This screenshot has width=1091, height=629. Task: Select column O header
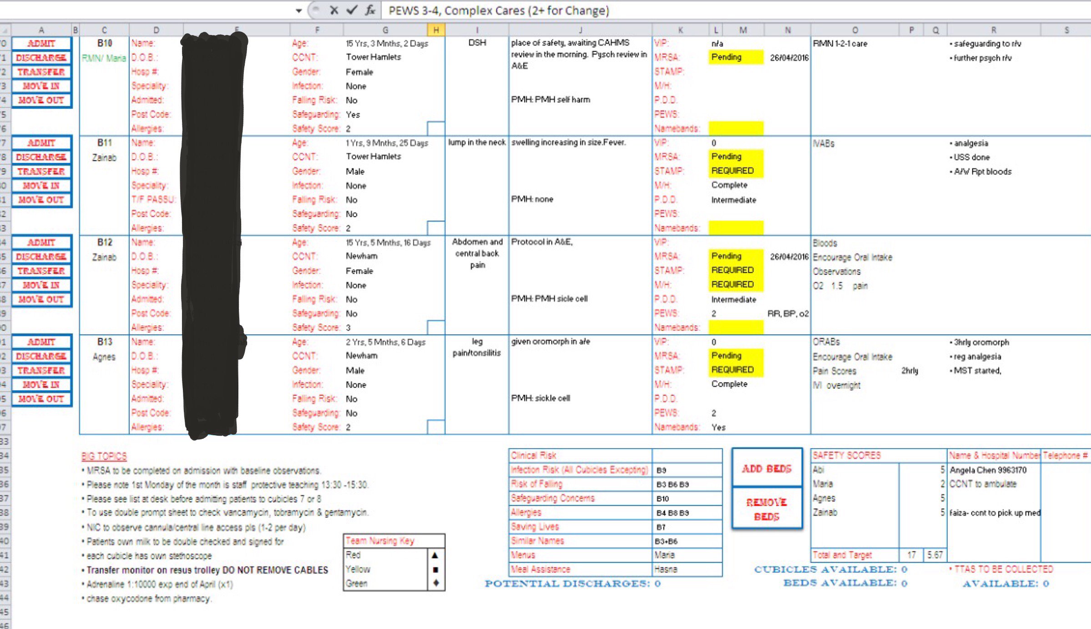tap(855, 30)
